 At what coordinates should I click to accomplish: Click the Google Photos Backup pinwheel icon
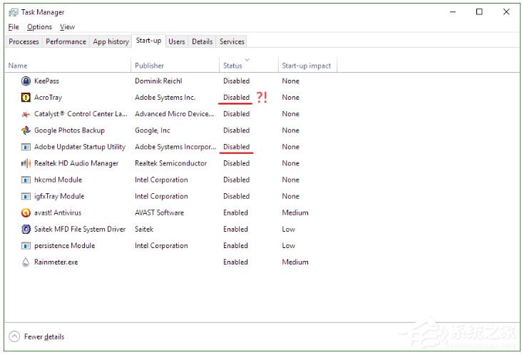pos(26,130)
